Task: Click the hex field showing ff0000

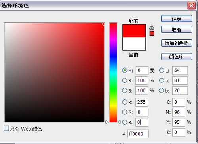Action: 138,134
